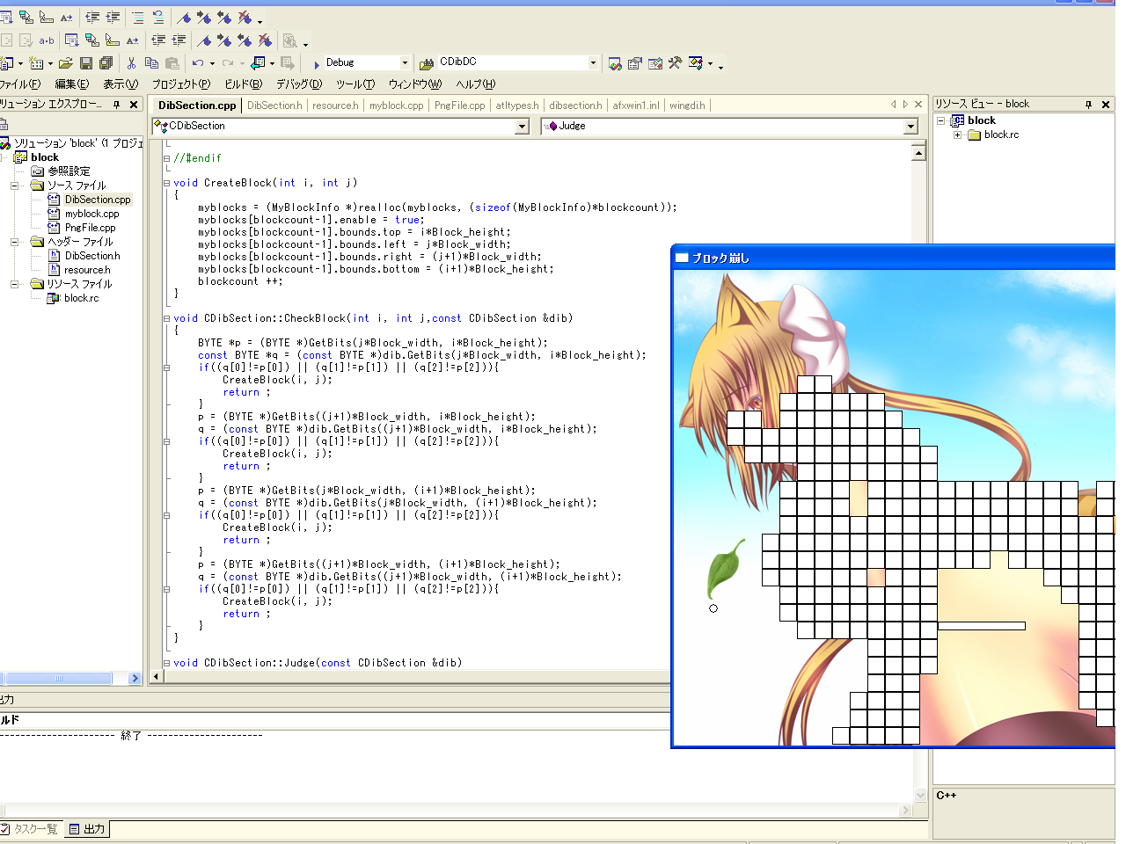Close the Solution Explorer panel
Viewport: 1126px width, 844px height.
pos(134,105)
